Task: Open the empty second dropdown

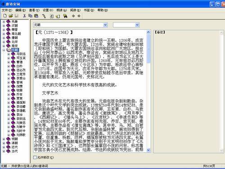Action: coord(137,25)
